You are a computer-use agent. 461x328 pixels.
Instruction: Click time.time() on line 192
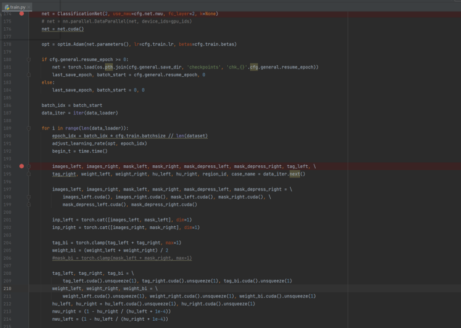coord(93,151)
